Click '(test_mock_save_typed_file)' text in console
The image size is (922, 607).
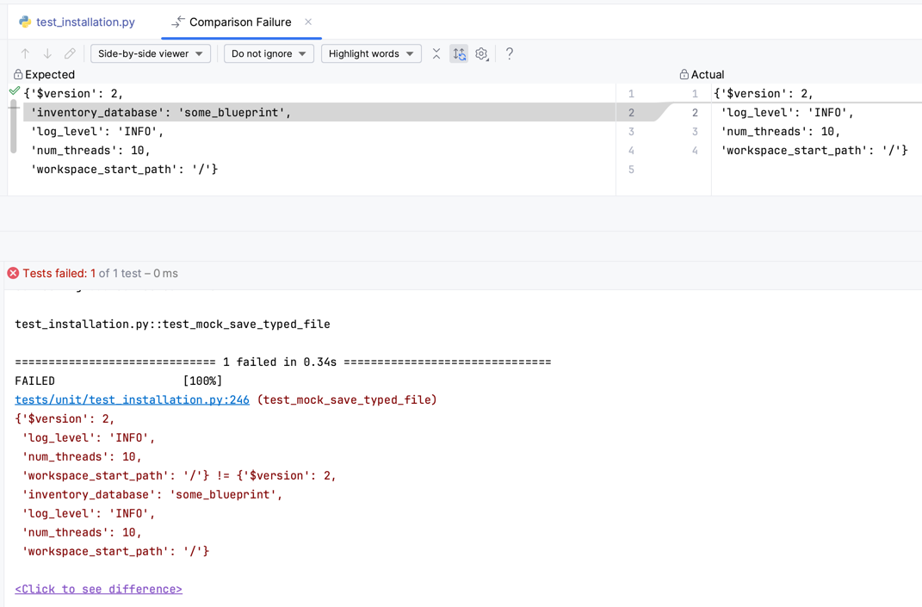point(347,400)
